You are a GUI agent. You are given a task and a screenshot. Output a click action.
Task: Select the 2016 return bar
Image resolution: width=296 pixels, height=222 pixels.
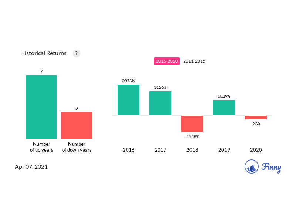(x=128, y=100)
